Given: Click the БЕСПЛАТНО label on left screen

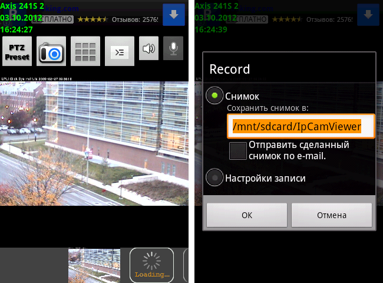Looking at the screenshot, I should (x=52, y=19).
